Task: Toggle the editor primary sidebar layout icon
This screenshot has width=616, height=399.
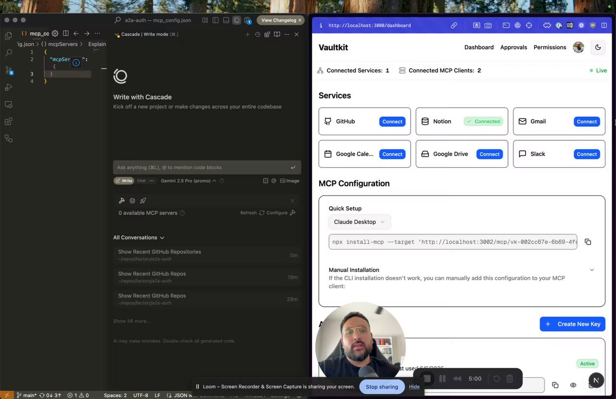Action: [216, 20]
